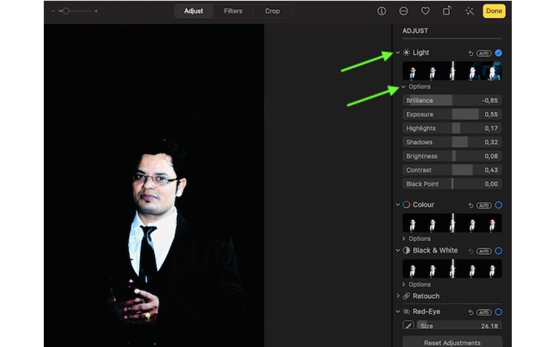Open the photo info panel
This screenshot has height=347, width=555.
pyautogui.click(x=381, y=11)
